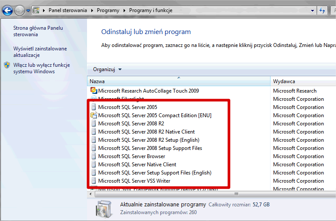Image resolution: width=336 pixels, height=221 pixels.
Task: Click SQL Server 2005 Compact Edition icon
Action: pyautogui.click(x=93, y=115)
